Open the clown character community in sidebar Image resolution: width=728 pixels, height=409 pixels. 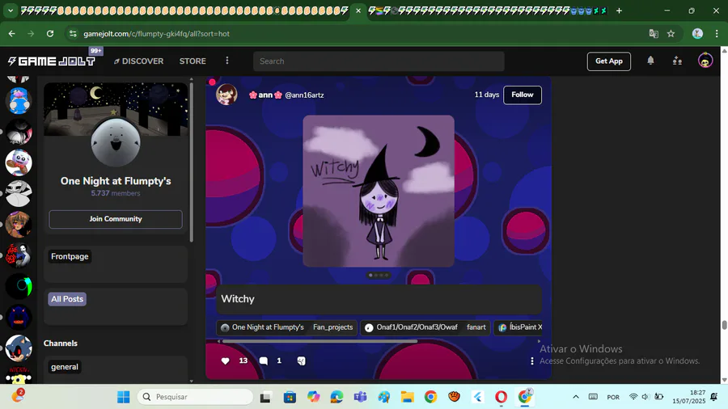click(x=19, y=162)
